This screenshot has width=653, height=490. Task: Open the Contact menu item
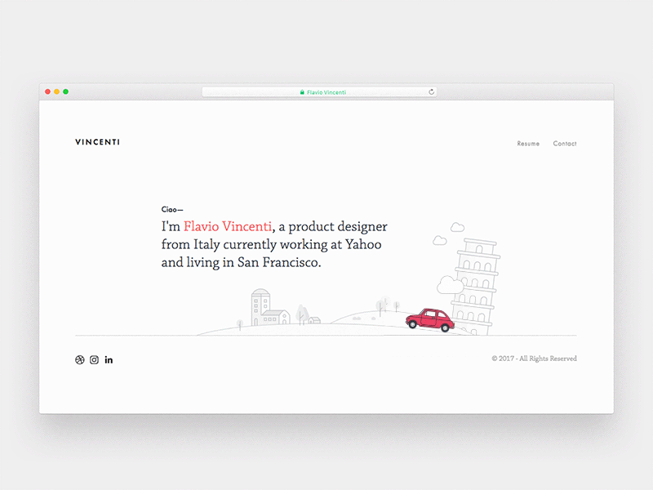[565, 143]
